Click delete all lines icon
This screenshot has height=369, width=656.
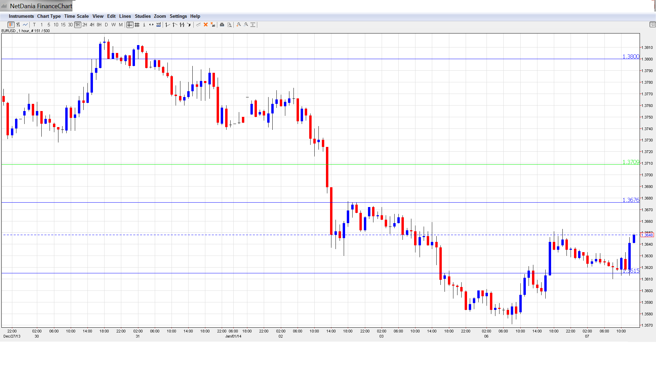(213, 25)
